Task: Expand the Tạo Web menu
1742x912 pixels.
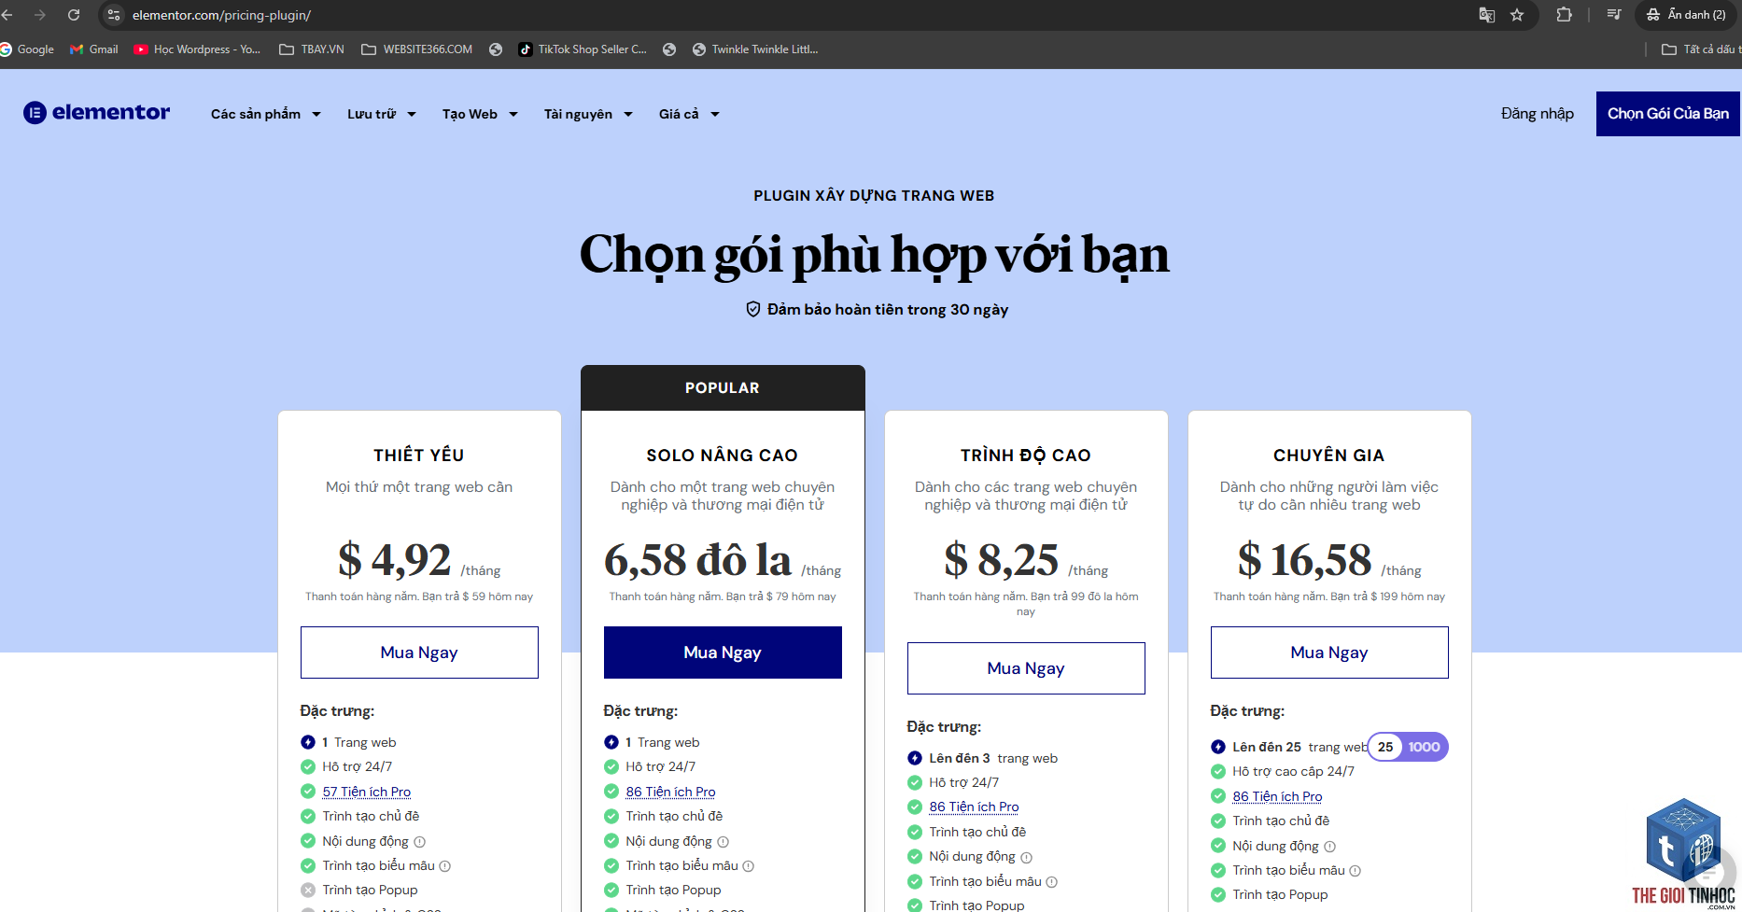Action: coord(480,114)
